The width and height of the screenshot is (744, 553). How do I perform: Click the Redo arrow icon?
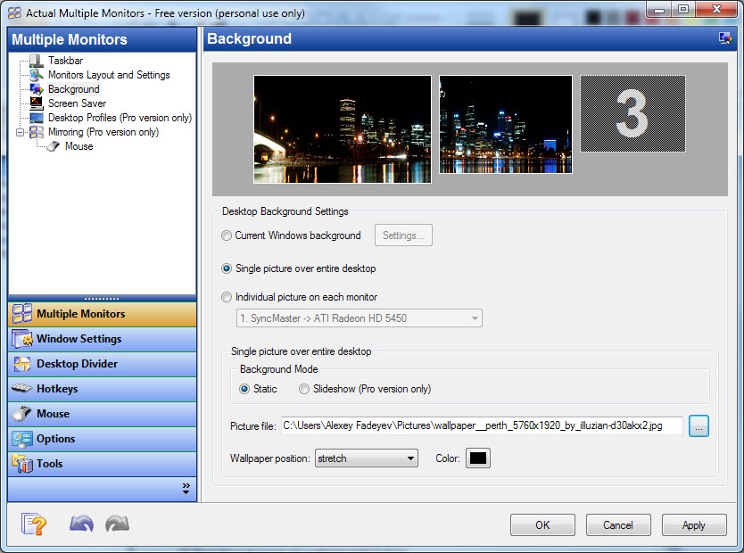click(116, 524)
